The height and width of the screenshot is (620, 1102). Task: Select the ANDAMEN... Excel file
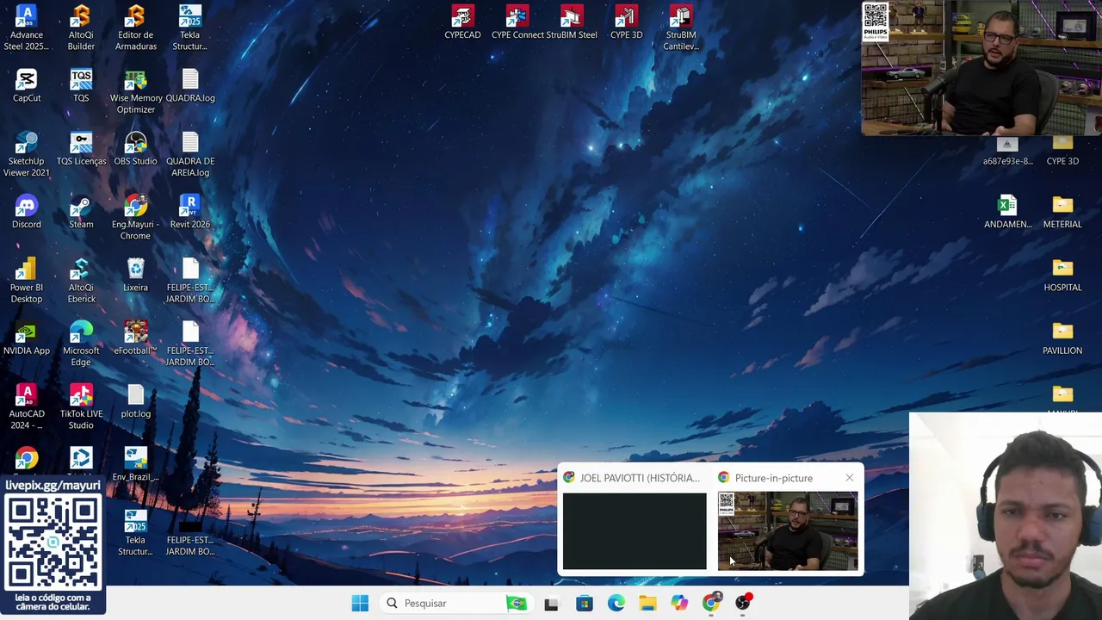pos(1007,212)
